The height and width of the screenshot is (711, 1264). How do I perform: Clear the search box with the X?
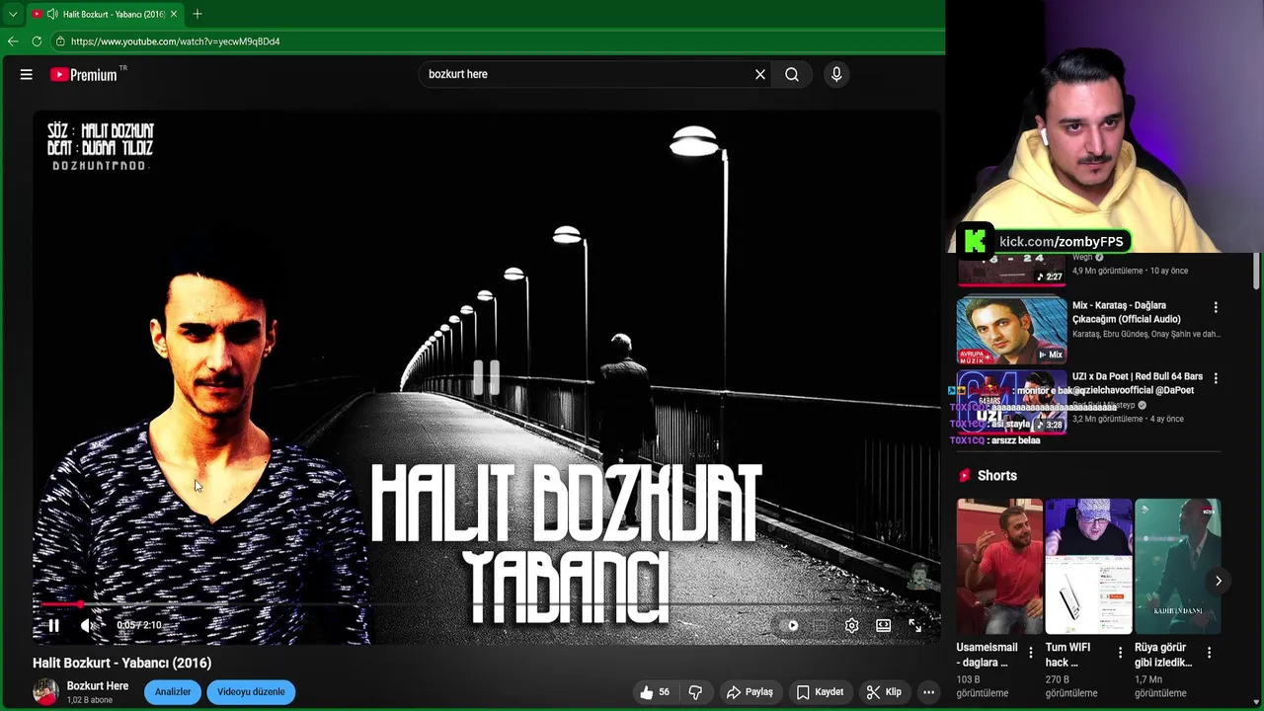760,74
